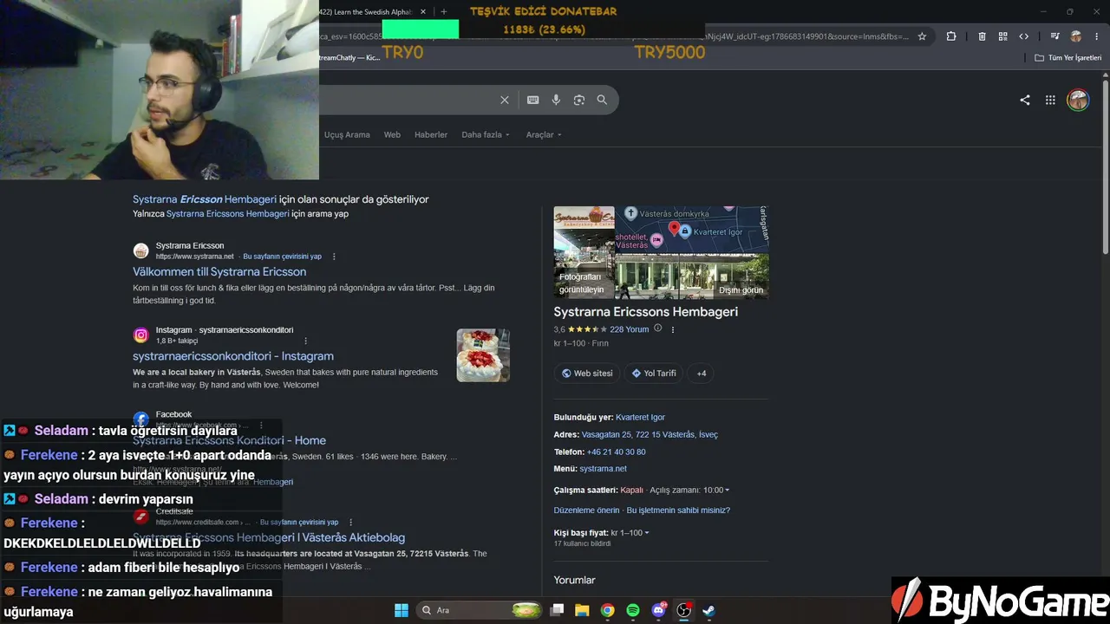
Task: Select the Haberler search tab
Action: point(431,134)
